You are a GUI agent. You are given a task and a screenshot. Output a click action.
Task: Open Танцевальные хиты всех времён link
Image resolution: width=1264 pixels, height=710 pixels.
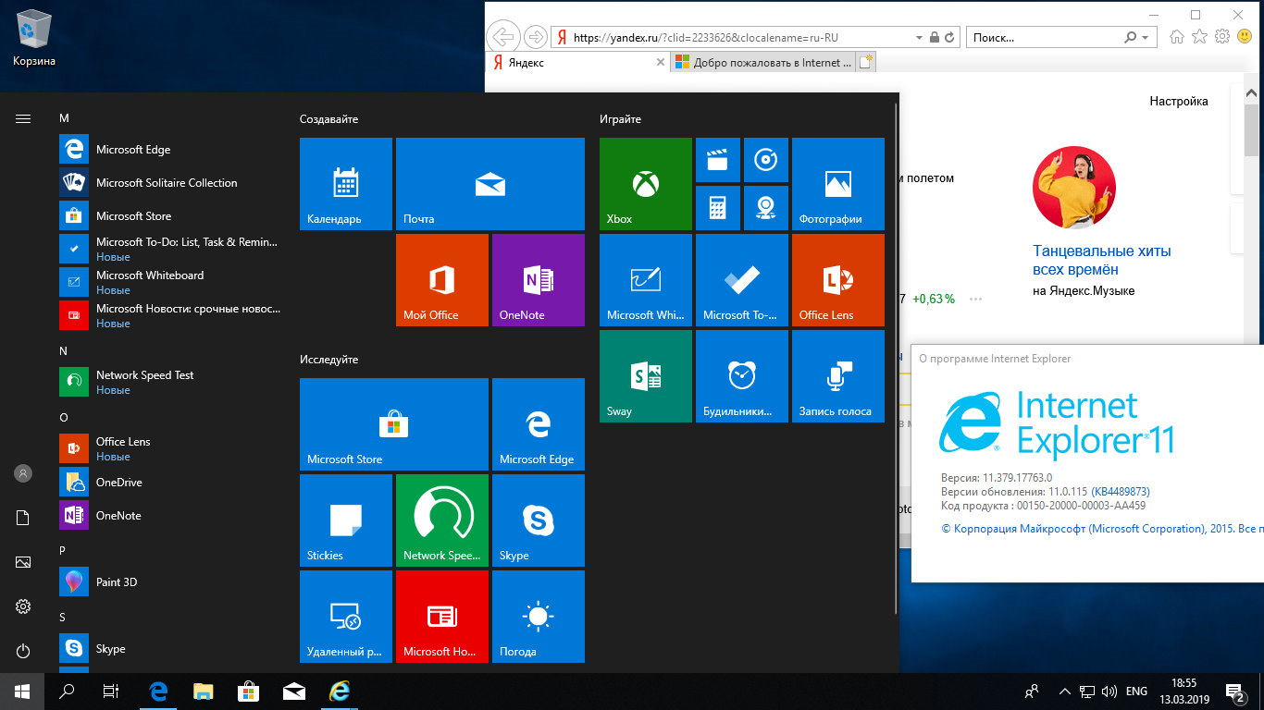pos(1101,261)
